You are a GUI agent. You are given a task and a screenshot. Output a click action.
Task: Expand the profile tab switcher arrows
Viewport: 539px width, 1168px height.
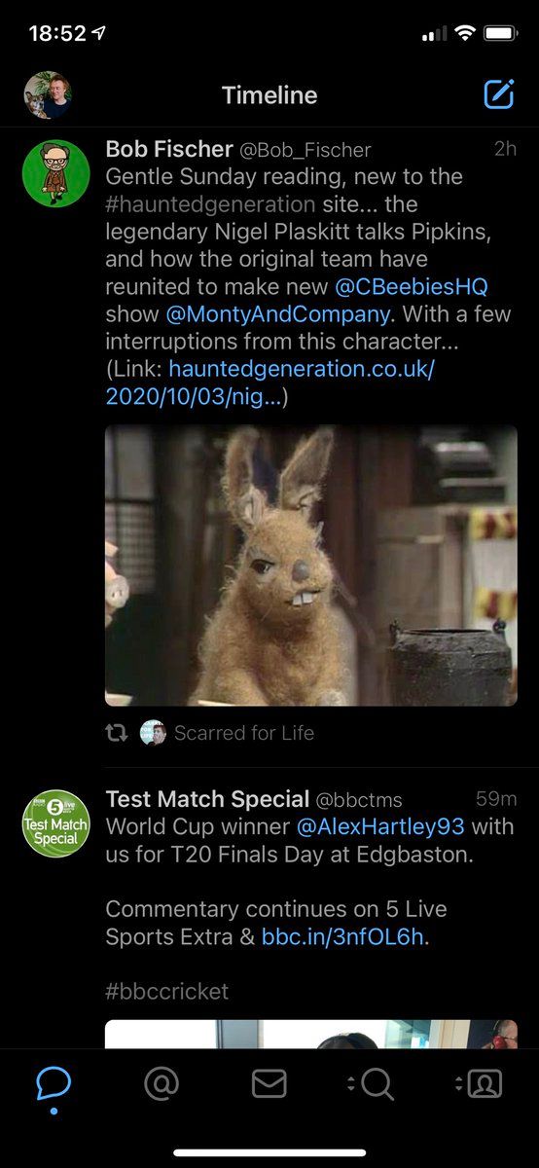(x=458, y=1083)
